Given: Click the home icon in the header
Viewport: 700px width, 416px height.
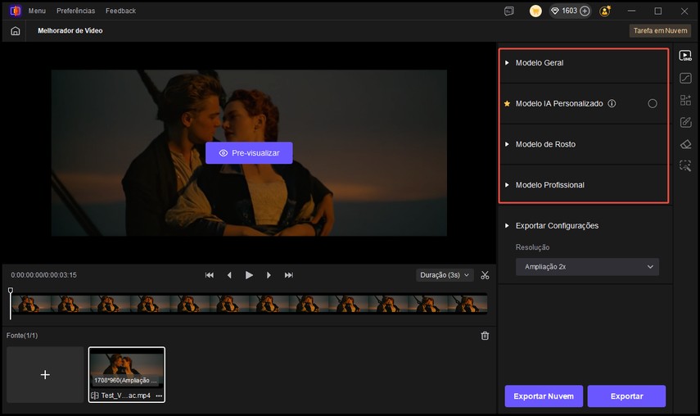Looking at the screenshot, I should [x=15, y=30].
